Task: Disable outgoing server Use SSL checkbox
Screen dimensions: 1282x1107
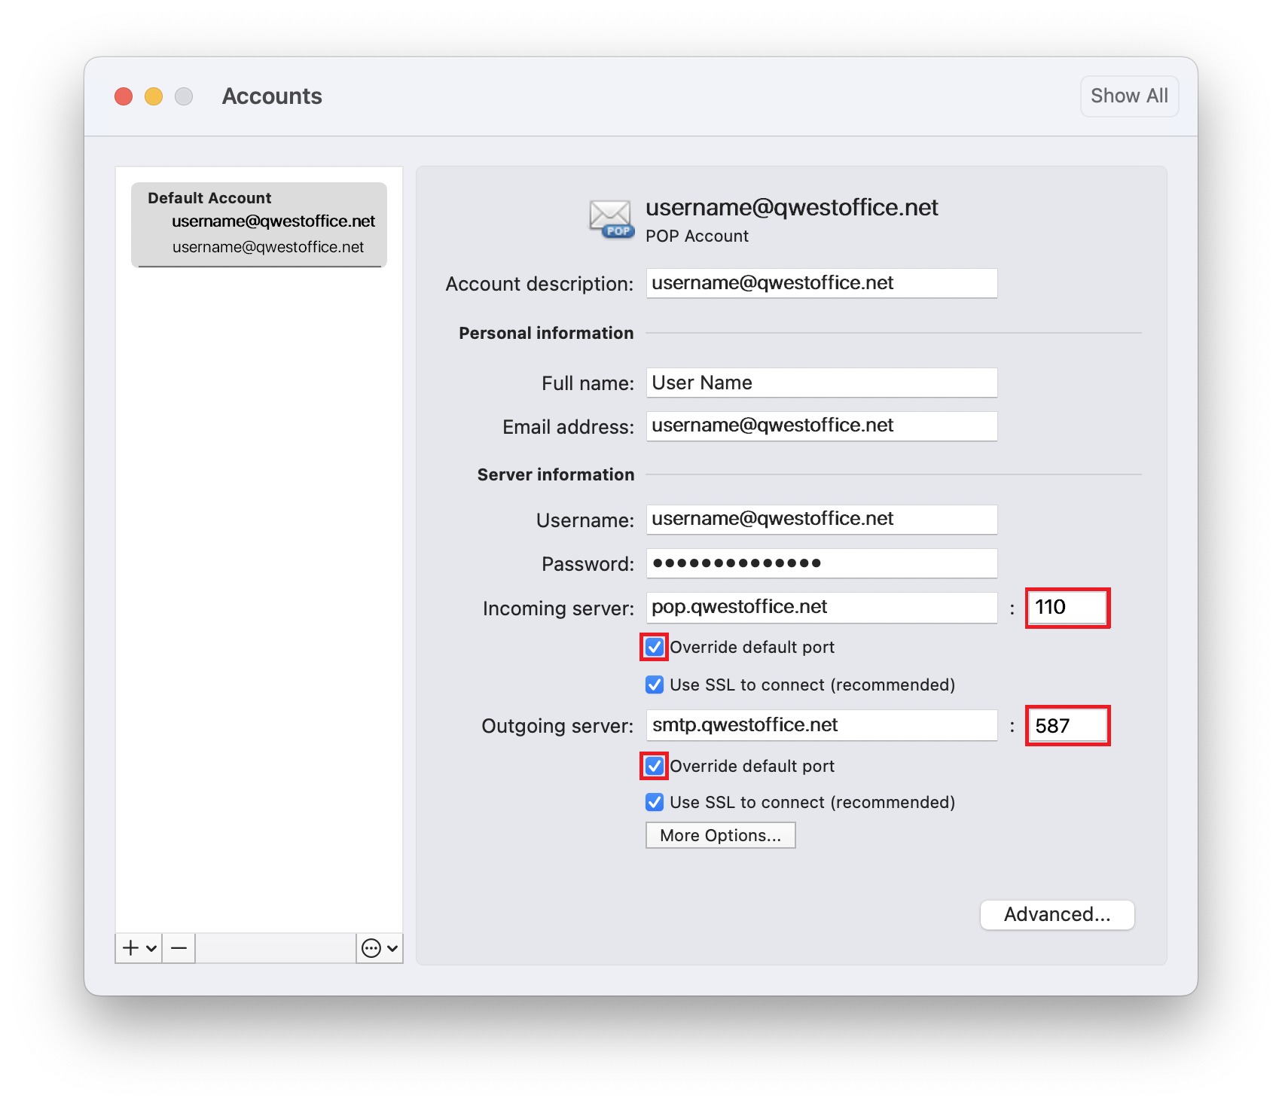Action: point(655,802)
